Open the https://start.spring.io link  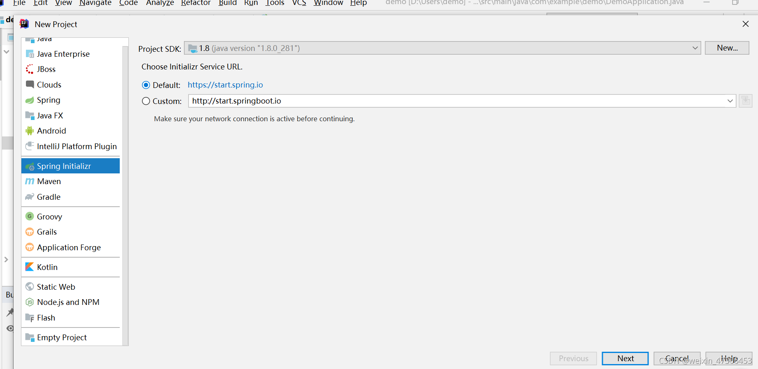pyautogui.click(x=225, y=85)
